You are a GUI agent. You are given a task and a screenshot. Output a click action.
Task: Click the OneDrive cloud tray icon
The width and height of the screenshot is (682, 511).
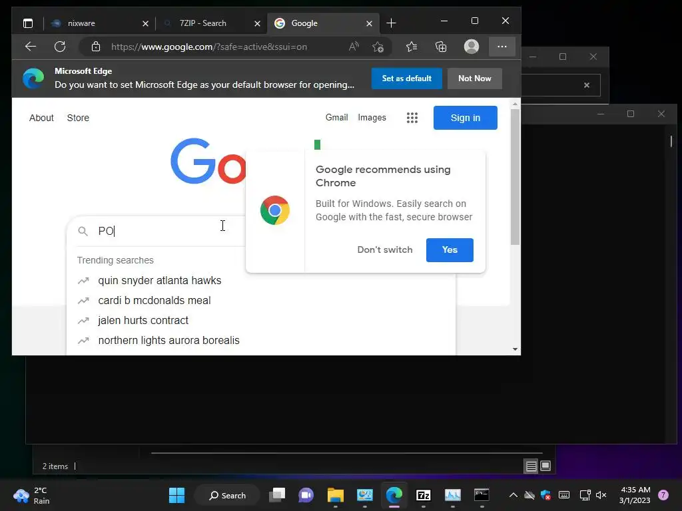(x=529, y=495)
